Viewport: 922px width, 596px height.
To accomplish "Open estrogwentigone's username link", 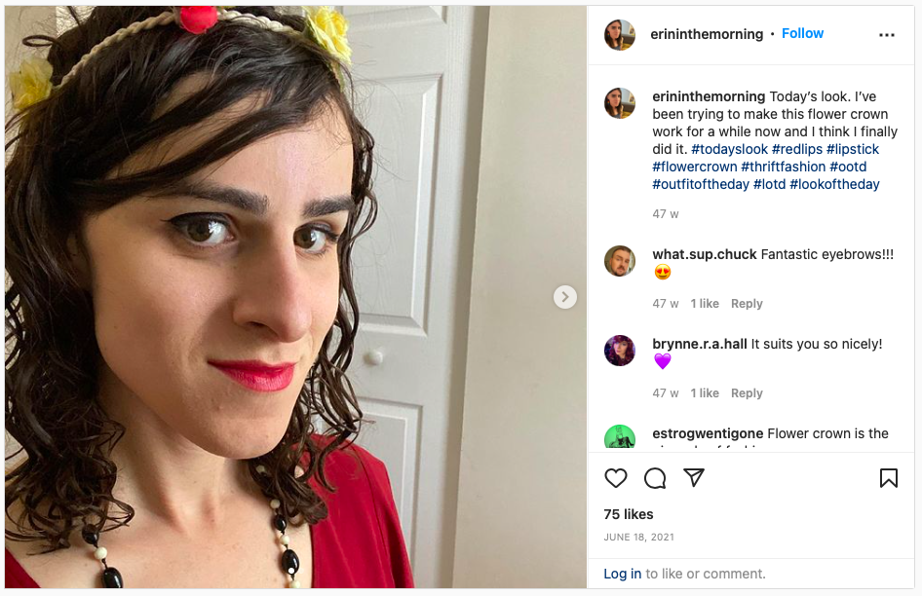I will pos(708,433).
